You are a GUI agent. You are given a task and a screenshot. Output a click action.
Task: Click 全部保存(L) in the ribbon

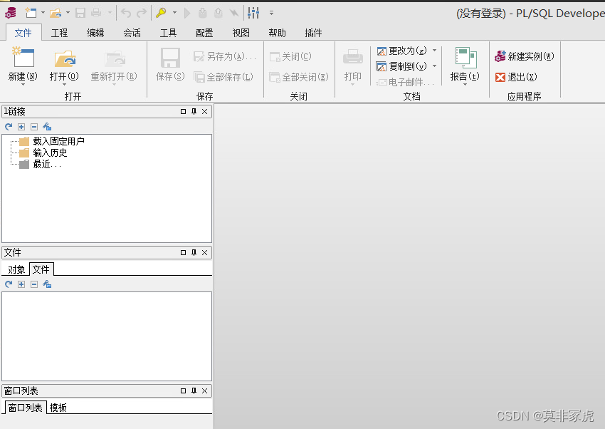223,77
